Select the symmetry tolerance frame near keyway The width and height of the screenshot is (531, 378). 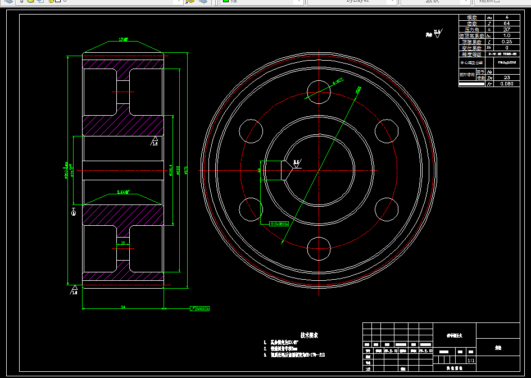(279, 224)
